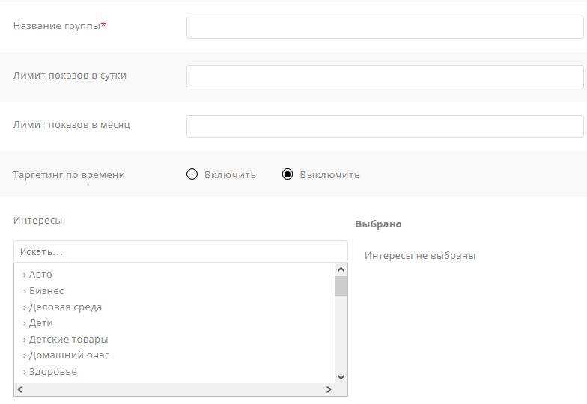The image size is (587, 404).
Task: Select the 'Выключить' radio button
Action: click(x=288, y=174)
